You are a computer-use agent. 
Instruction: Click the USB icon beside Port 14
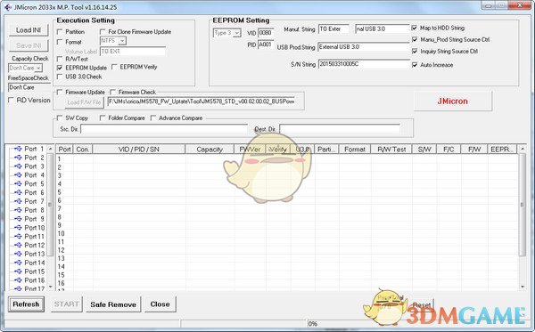[18, 263]
